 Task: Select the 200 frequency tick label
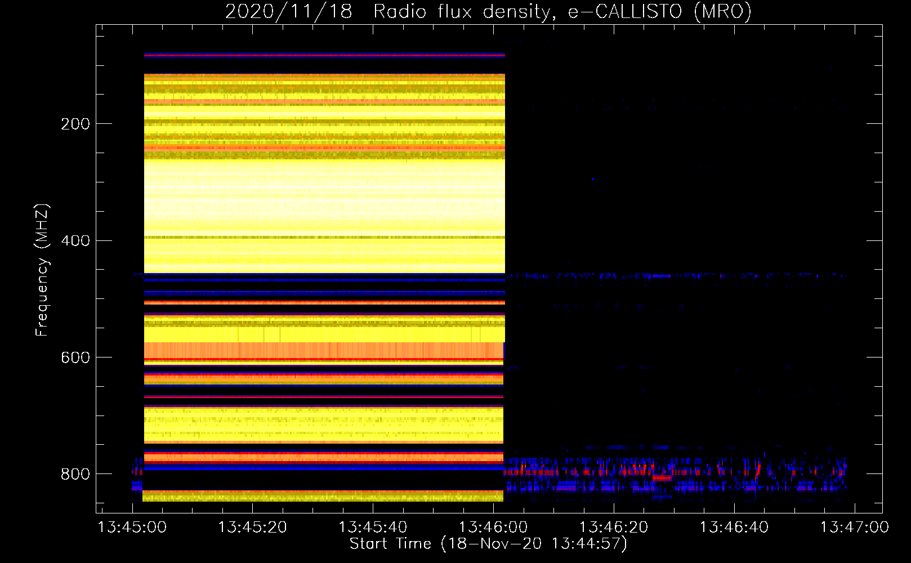pyautogui.click(x=75, y=124)
